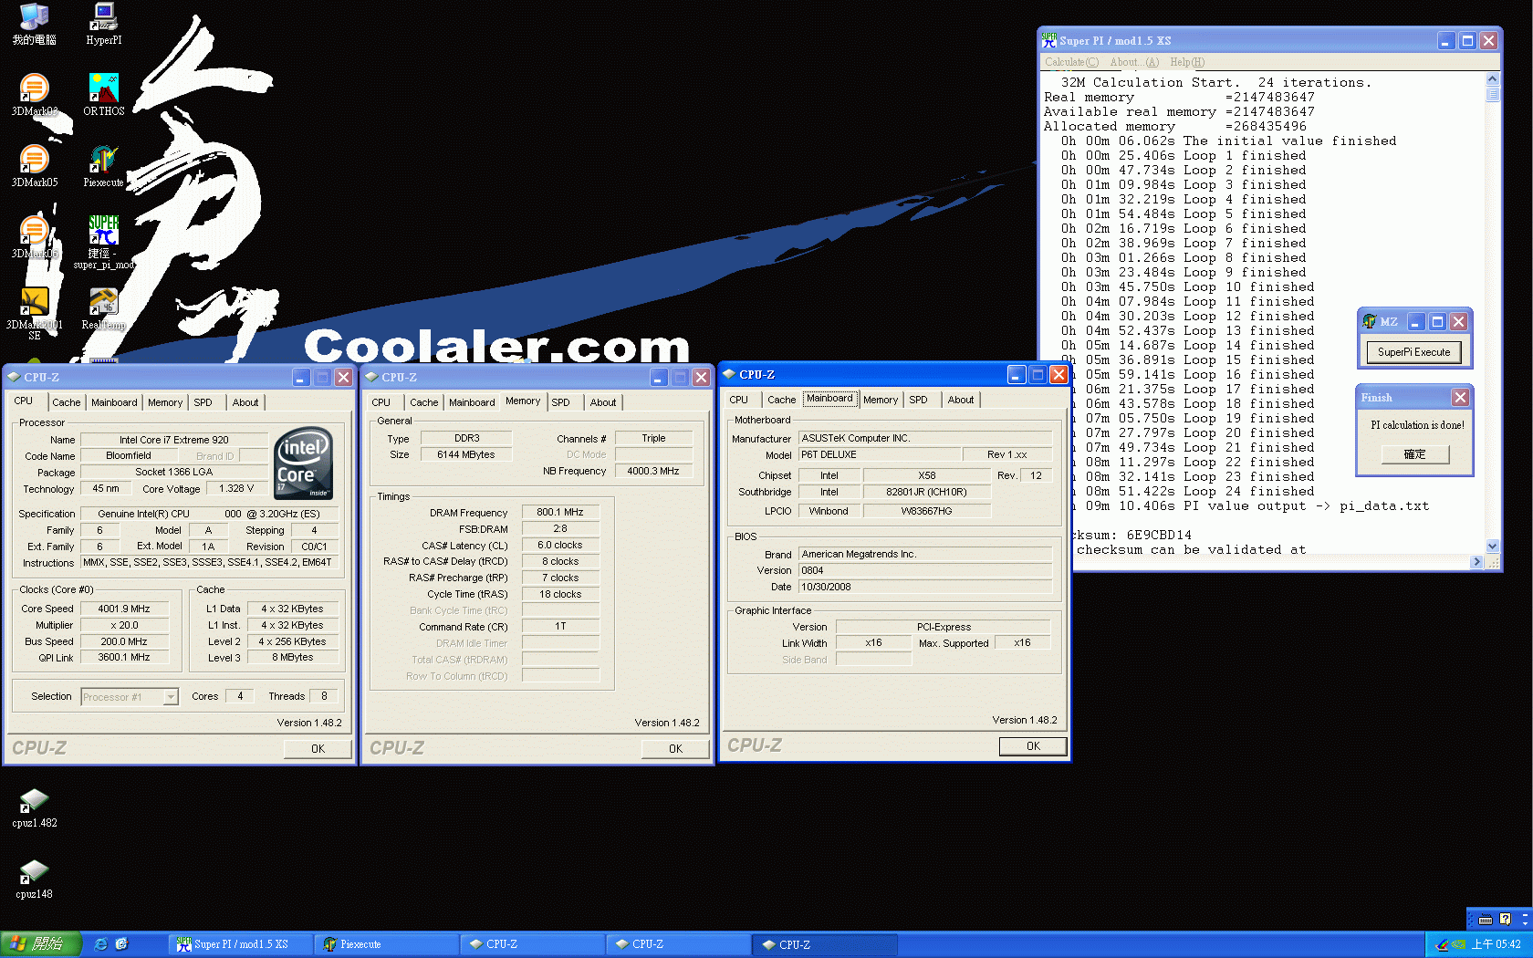Close the Finish dialog
The image size is (1533, 958).
tap(1460, 397)
